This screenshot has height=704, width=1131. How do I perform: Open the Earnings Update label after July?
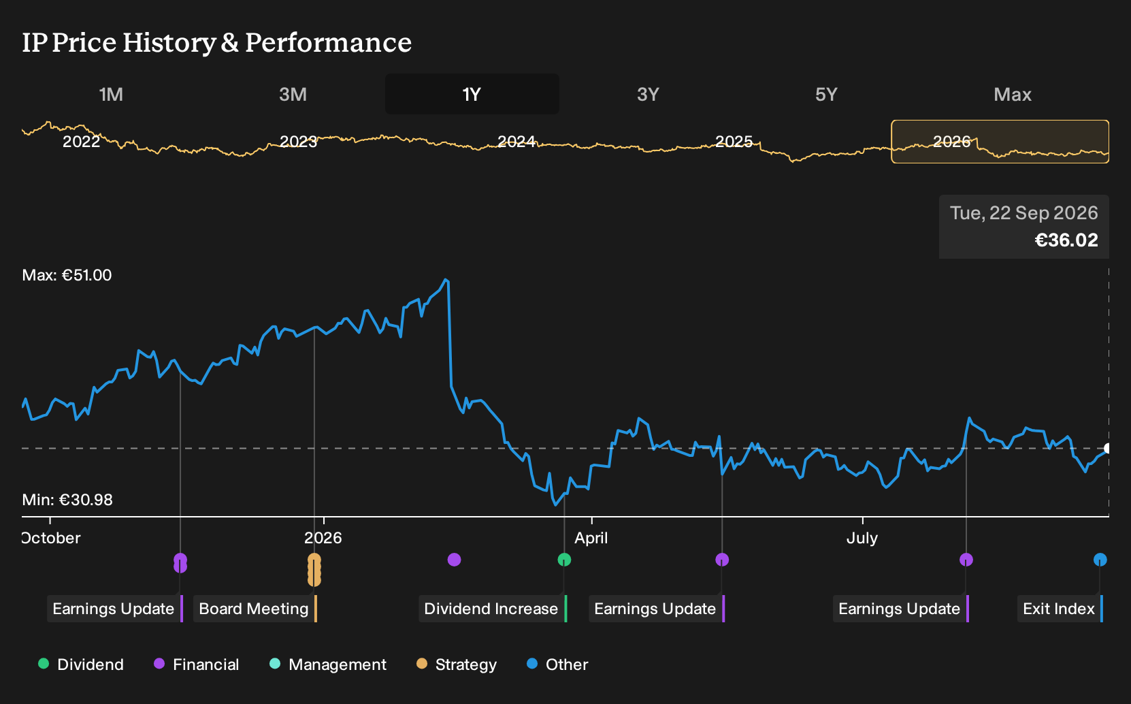click(901, 609)
